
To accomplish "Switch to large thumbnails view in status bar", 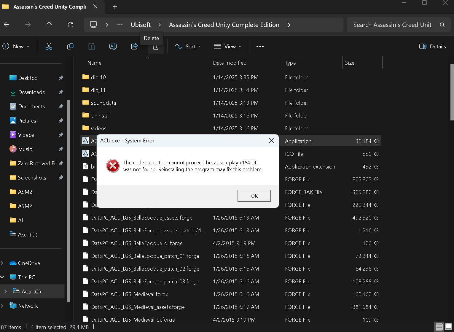I will (448, 327).
